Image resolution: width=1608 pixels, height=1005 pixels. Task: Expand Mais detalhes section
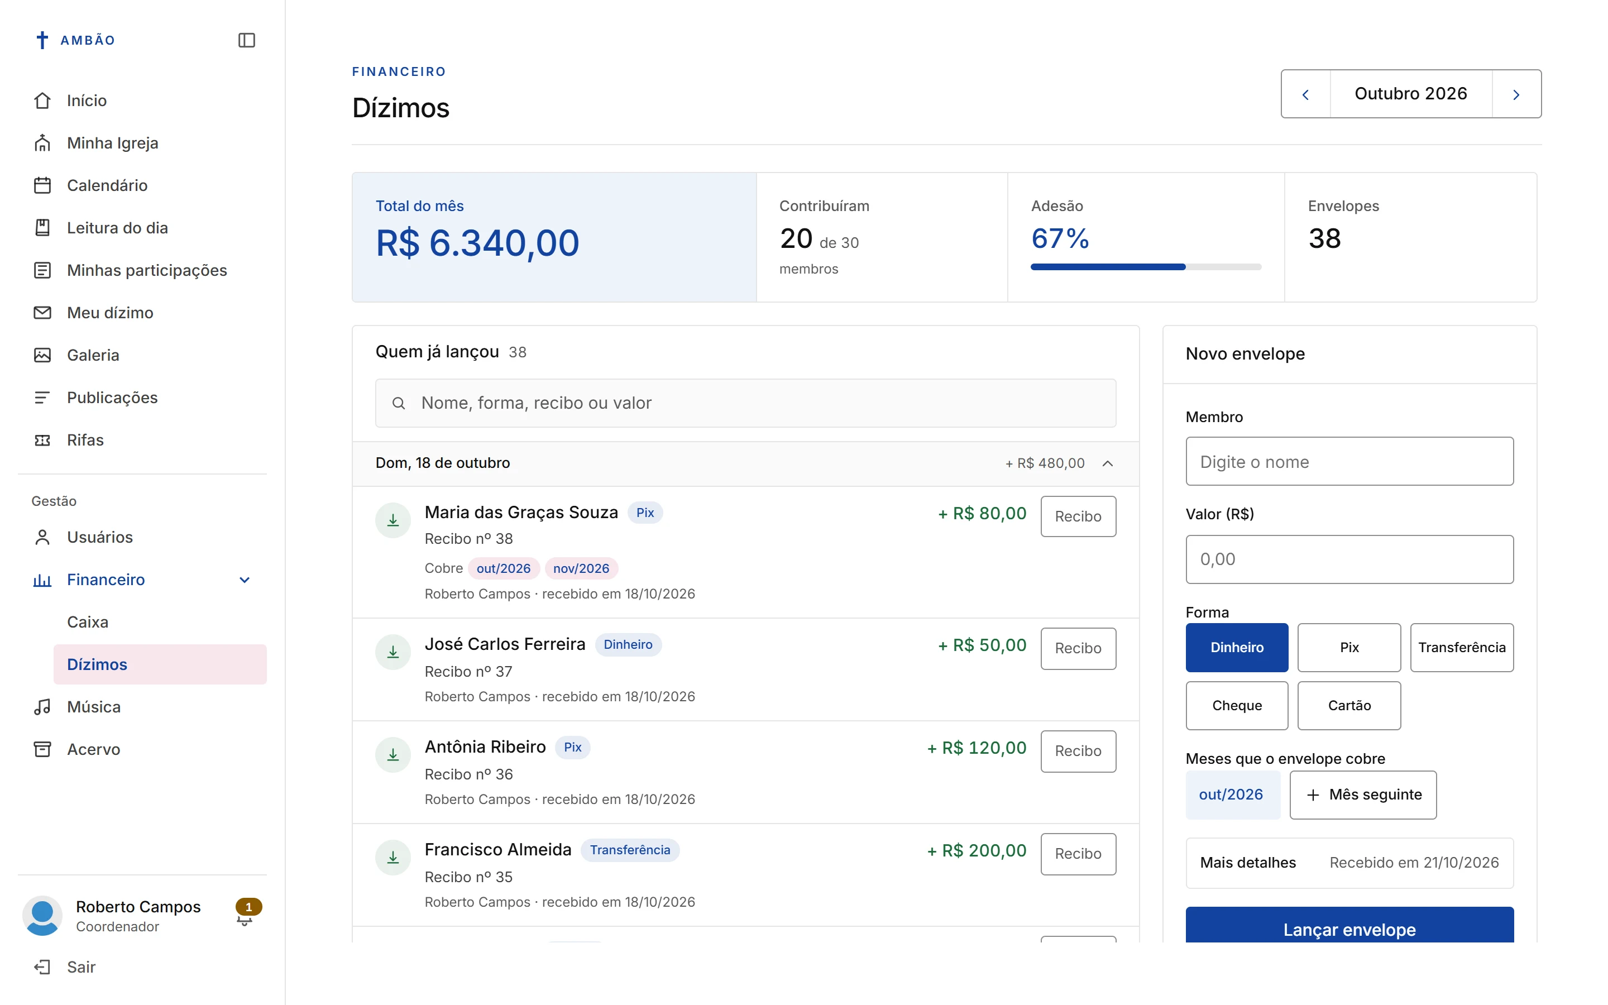click(x=1349, y=863)
